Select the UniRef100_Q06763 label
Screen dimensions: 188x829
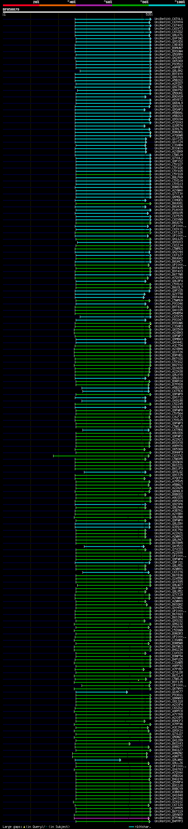tap(168, 770)
